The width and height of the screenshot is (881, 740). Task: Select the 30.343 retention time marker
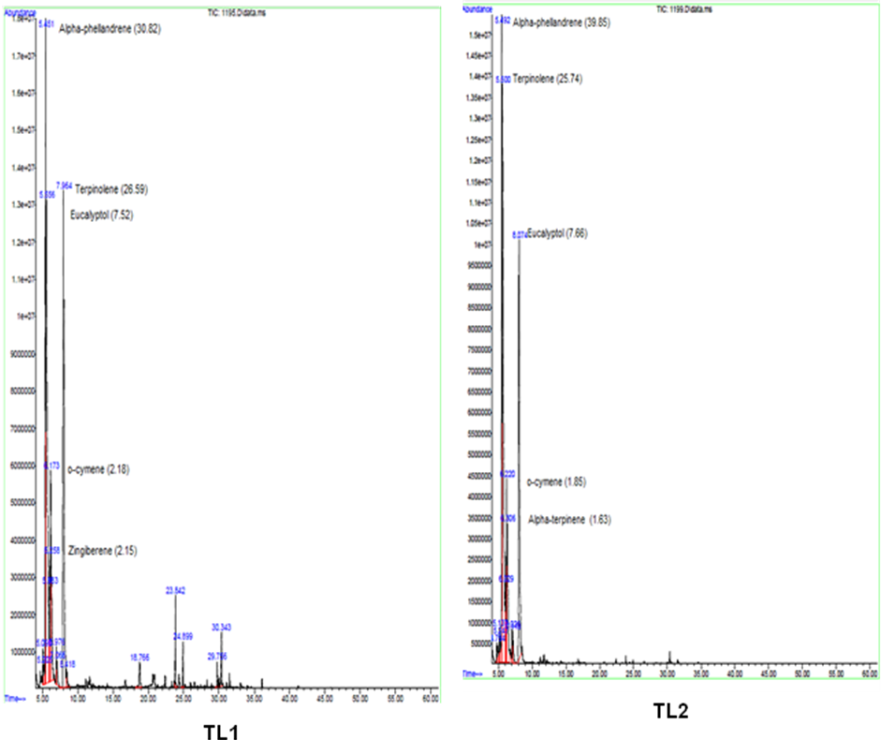click(x=221, y=627)
